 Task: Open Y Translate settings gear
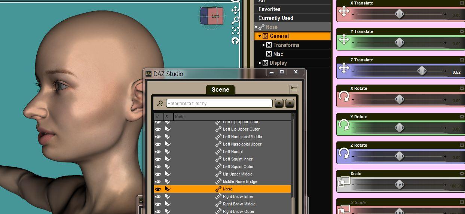[x=462, y=31]
